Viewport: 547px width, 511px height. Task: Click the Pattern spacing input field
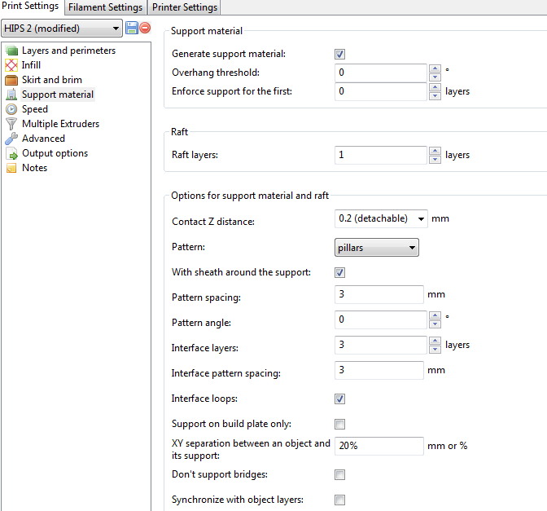pyautogui.click(x=379, y=295)
